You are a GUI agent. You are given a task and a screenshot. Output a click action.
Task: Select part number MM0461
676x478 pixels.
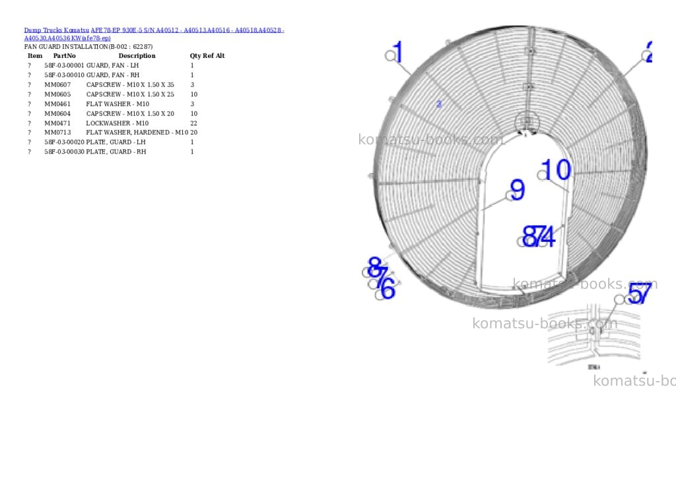click(x=57, y=104)
